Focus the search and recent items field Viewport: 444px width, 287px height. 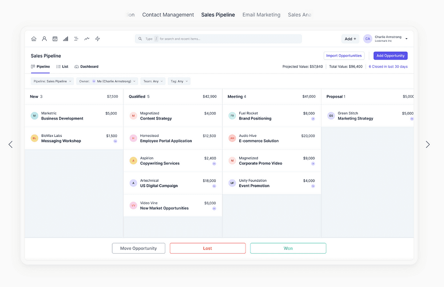click(x=218, y=39)
